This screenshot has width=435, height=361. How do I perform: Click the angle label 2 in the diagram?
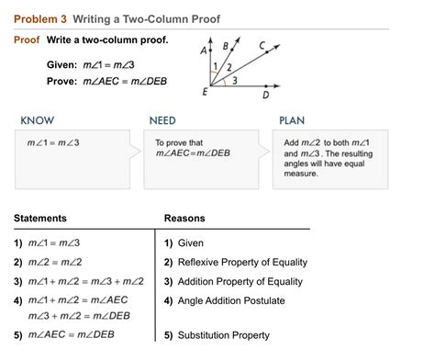click(x=229, y=67)
